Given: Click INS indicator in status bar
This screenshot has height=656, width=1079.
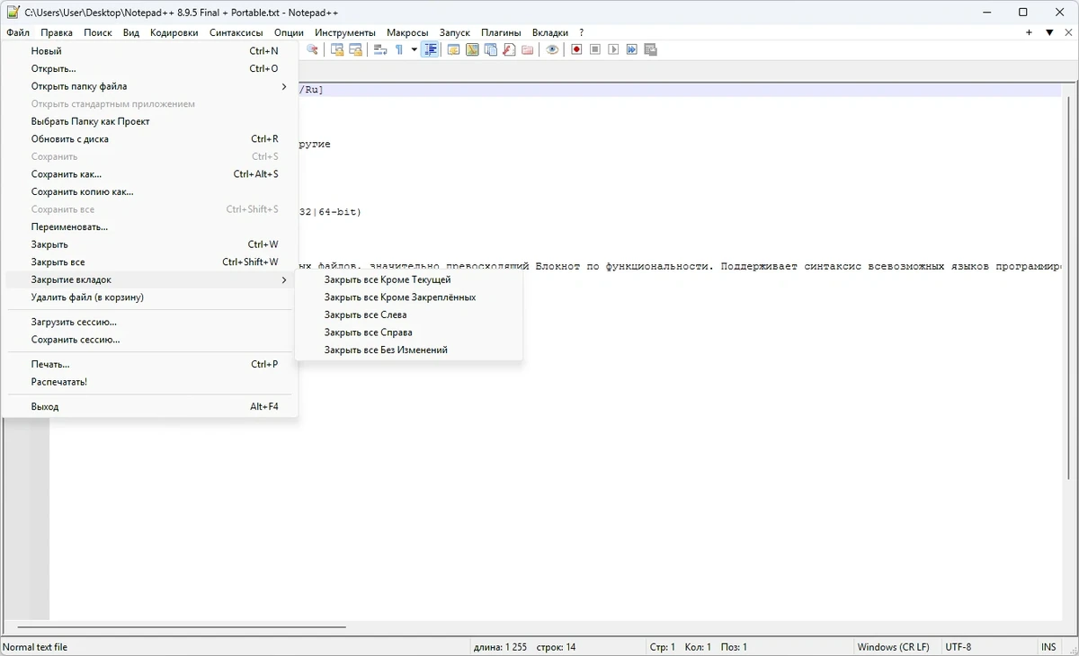Looking at the screenshot, I should click(1048, 647).
